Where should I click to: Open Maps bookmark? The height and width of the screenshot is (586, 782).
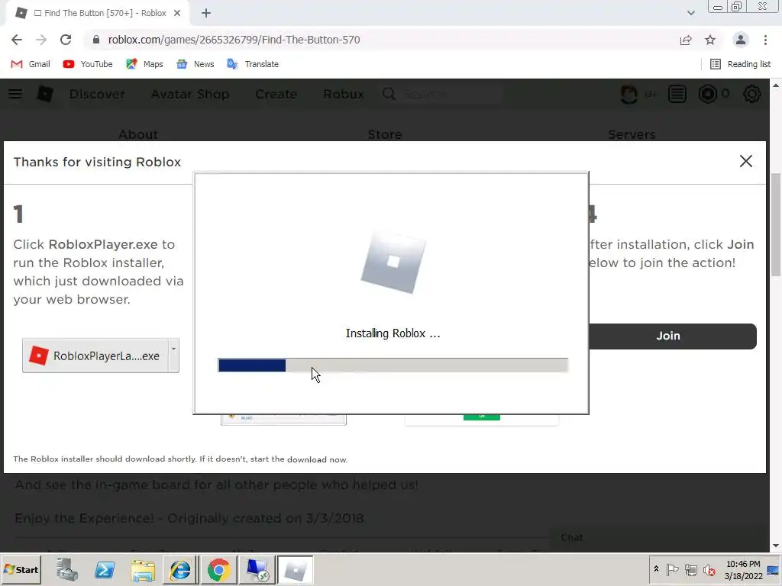click(x=144, y=64)
